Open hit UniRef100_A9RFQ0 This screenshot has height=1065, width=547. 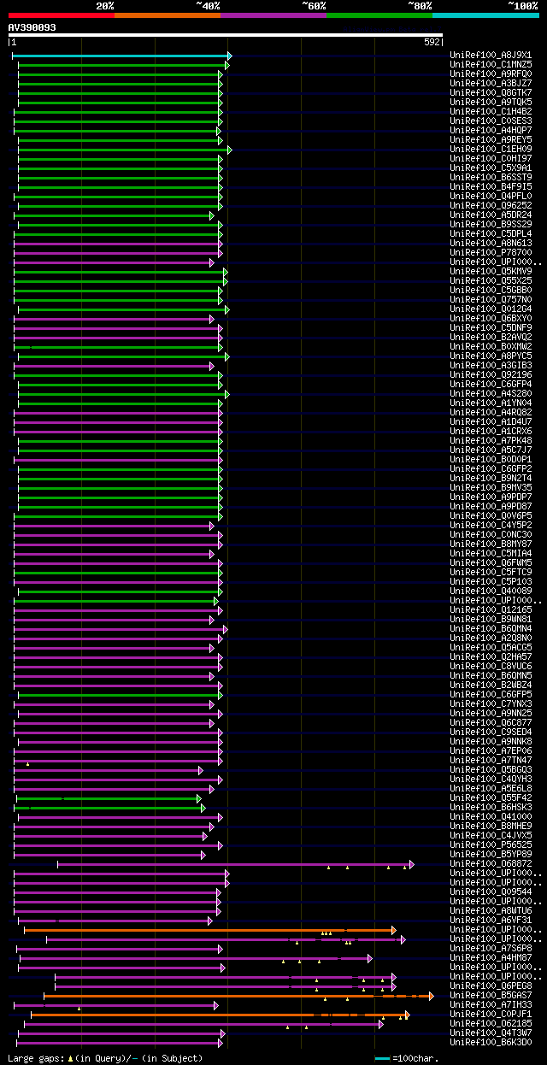[x=491, y=74]
